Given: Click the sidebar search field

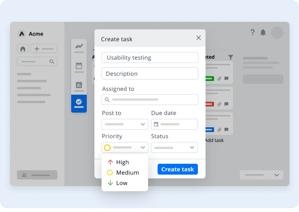Looking at the screenshot, I should point(37,62).
